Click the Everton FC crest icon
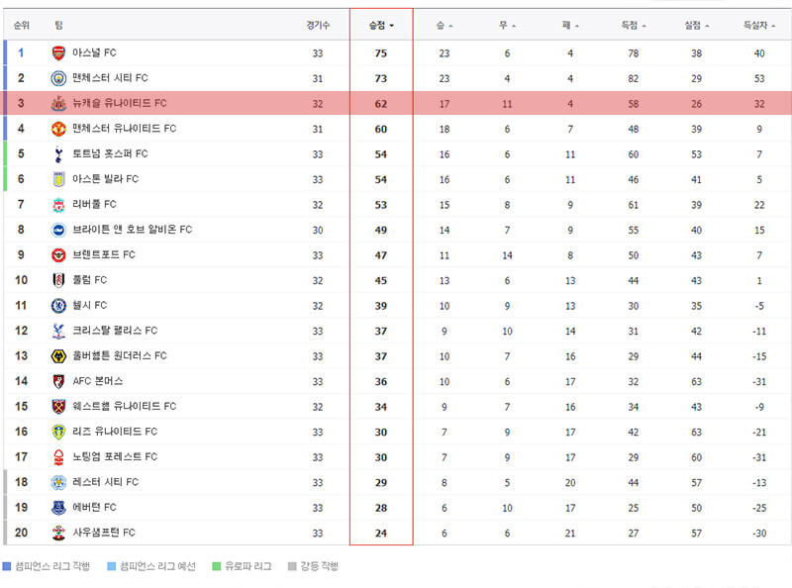Screen dimensions: 792x588 pyautogui.click(x=58, y=508)
